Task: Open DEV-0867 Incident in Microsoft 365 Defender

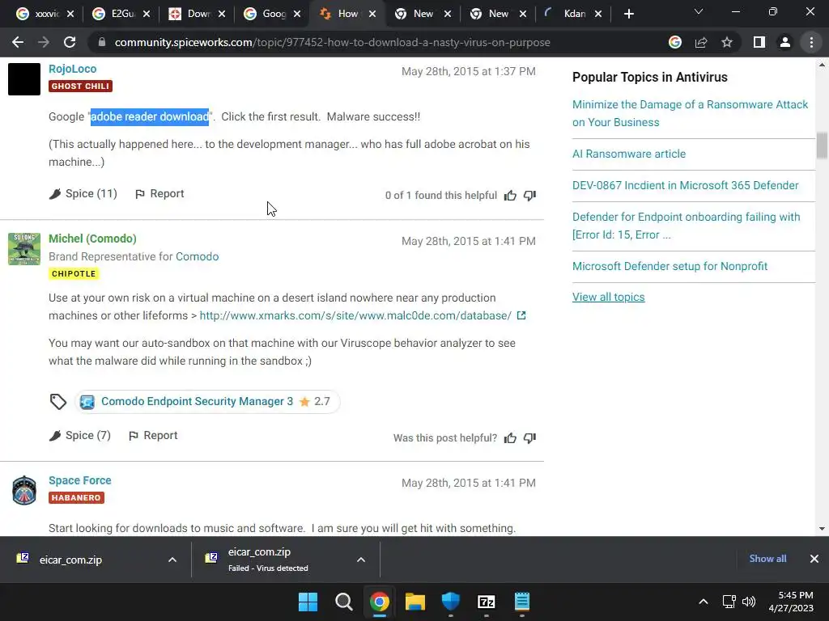Action: 685,185
